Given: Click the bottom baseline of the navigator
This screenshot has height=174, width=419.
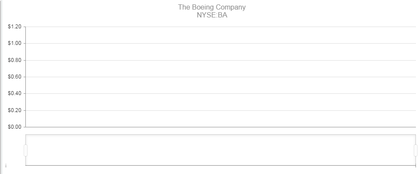Looking at the screenshot, I should (x=220, y=165).
